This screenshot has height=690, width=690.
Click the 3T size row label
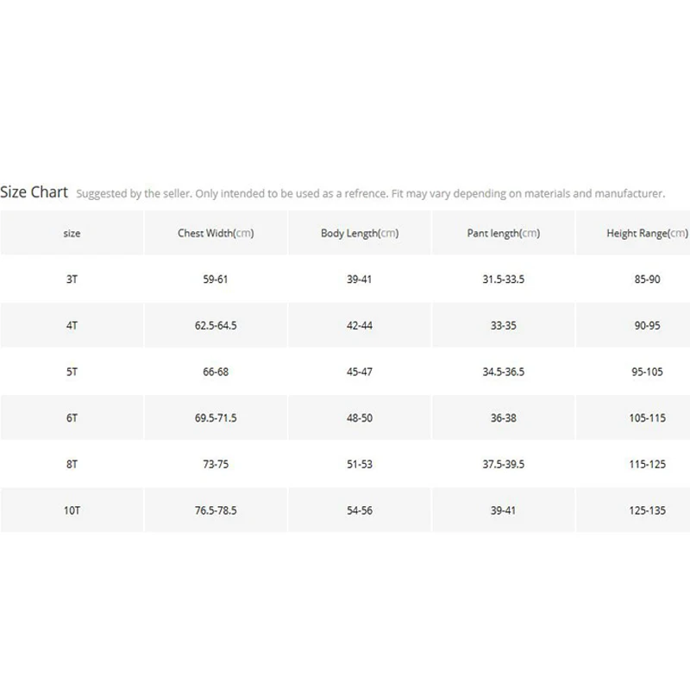pyautogui.click(x=72, y=279)
